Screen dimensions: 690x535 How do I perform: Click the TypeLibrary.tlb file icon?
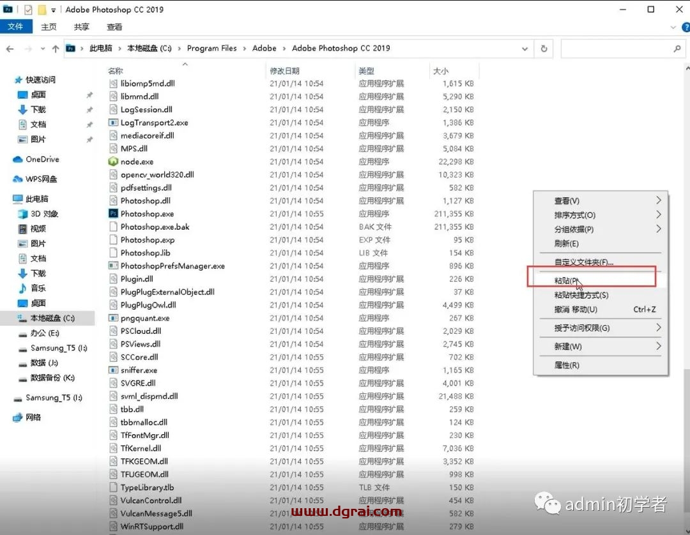113,487
